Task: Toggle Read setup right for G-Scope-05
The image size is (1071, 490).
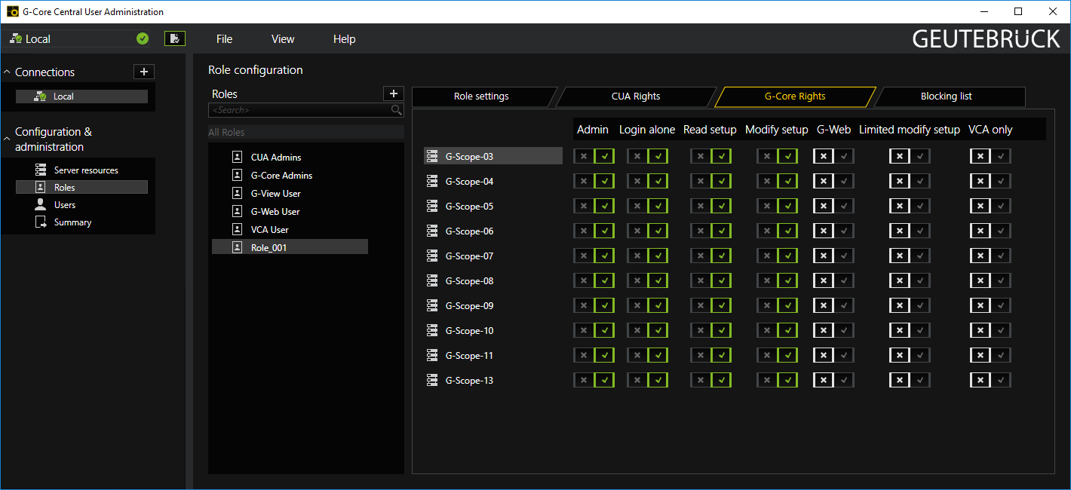Action: click(711, 206)
